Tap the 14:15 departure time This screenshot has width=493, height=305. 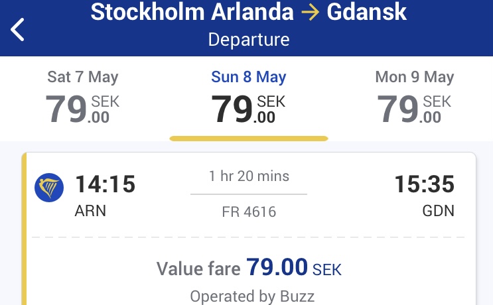[x=106, y=184]
